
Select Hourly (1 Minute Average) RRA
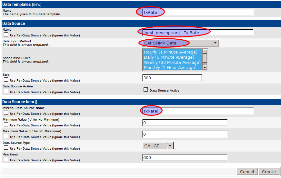point(170,52)
